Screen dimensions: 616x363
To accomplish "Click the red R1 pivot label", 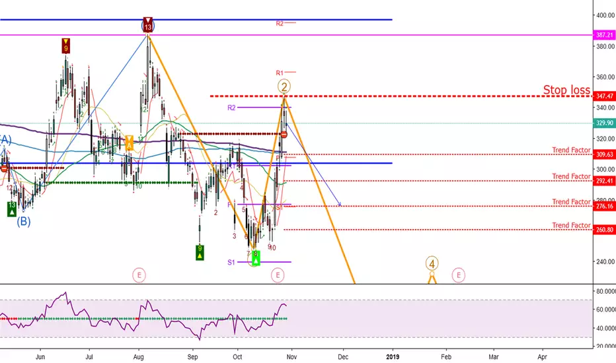I will tap(280, 73).
